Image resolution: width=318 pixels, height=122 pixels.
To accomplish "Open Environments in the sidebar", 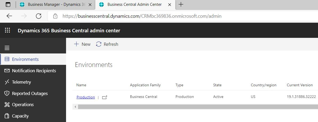I will (33, 59).
